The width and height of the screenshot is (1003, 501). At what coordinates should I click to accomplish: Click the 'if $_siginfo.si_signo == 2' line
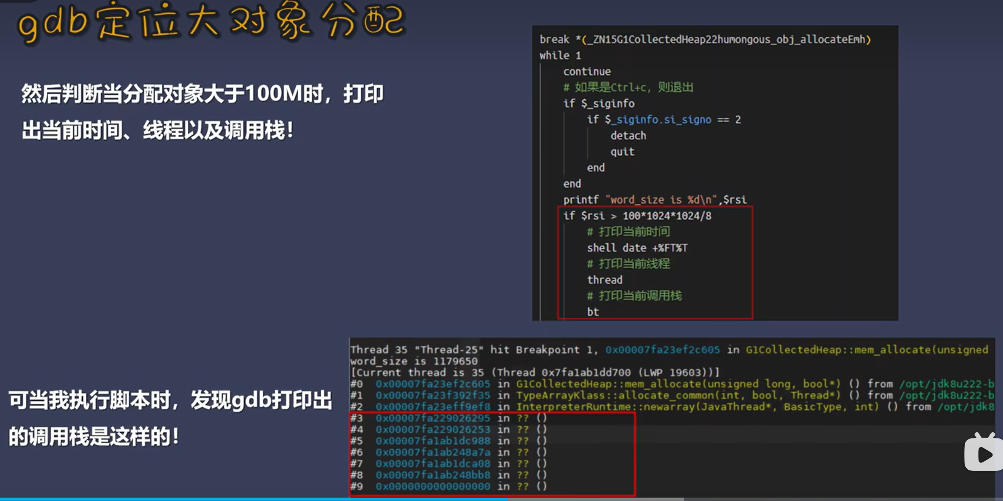point(664,120)
